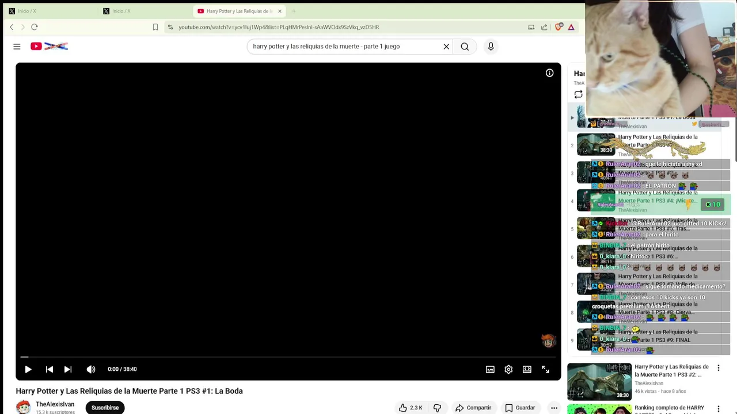
Task: Open picture-in-picture icon in address bar
Action: [531, 27]
